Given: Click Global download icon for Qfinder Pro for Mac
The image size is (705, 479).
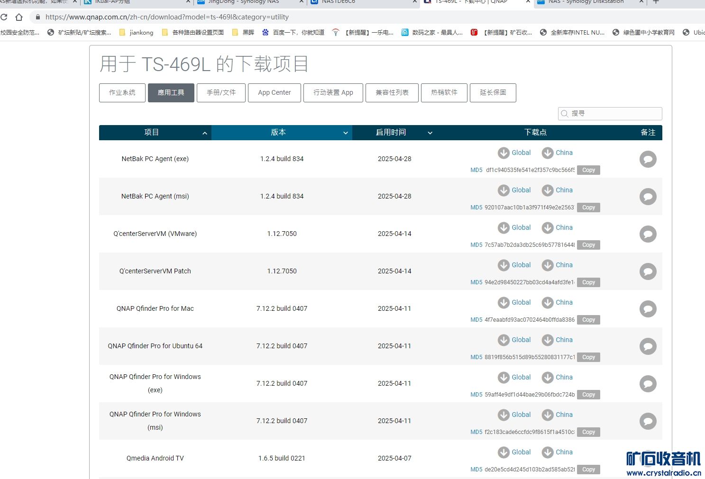Looking at the screenshot, I should click(504, 302).
